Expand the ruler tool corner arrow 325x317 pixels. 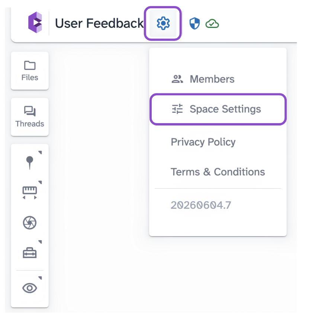[x=40, y=182]
